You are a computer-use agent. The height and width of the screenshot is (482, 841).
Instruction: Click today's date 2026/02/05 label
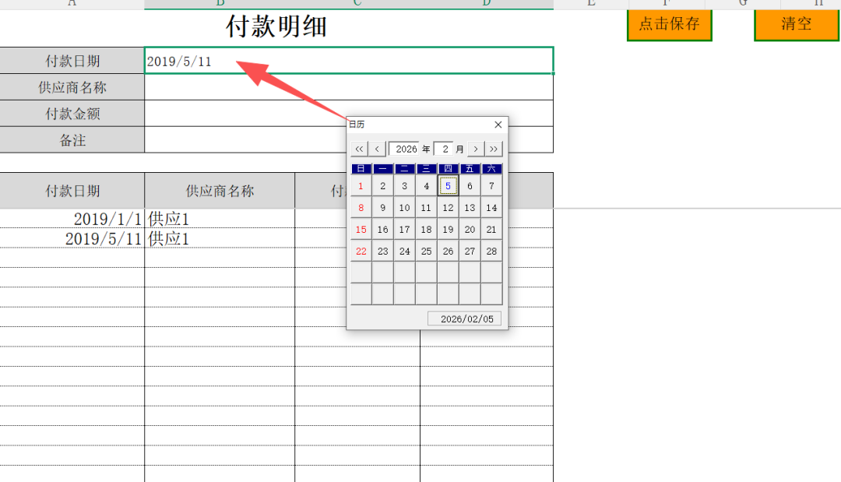[466, 319]
